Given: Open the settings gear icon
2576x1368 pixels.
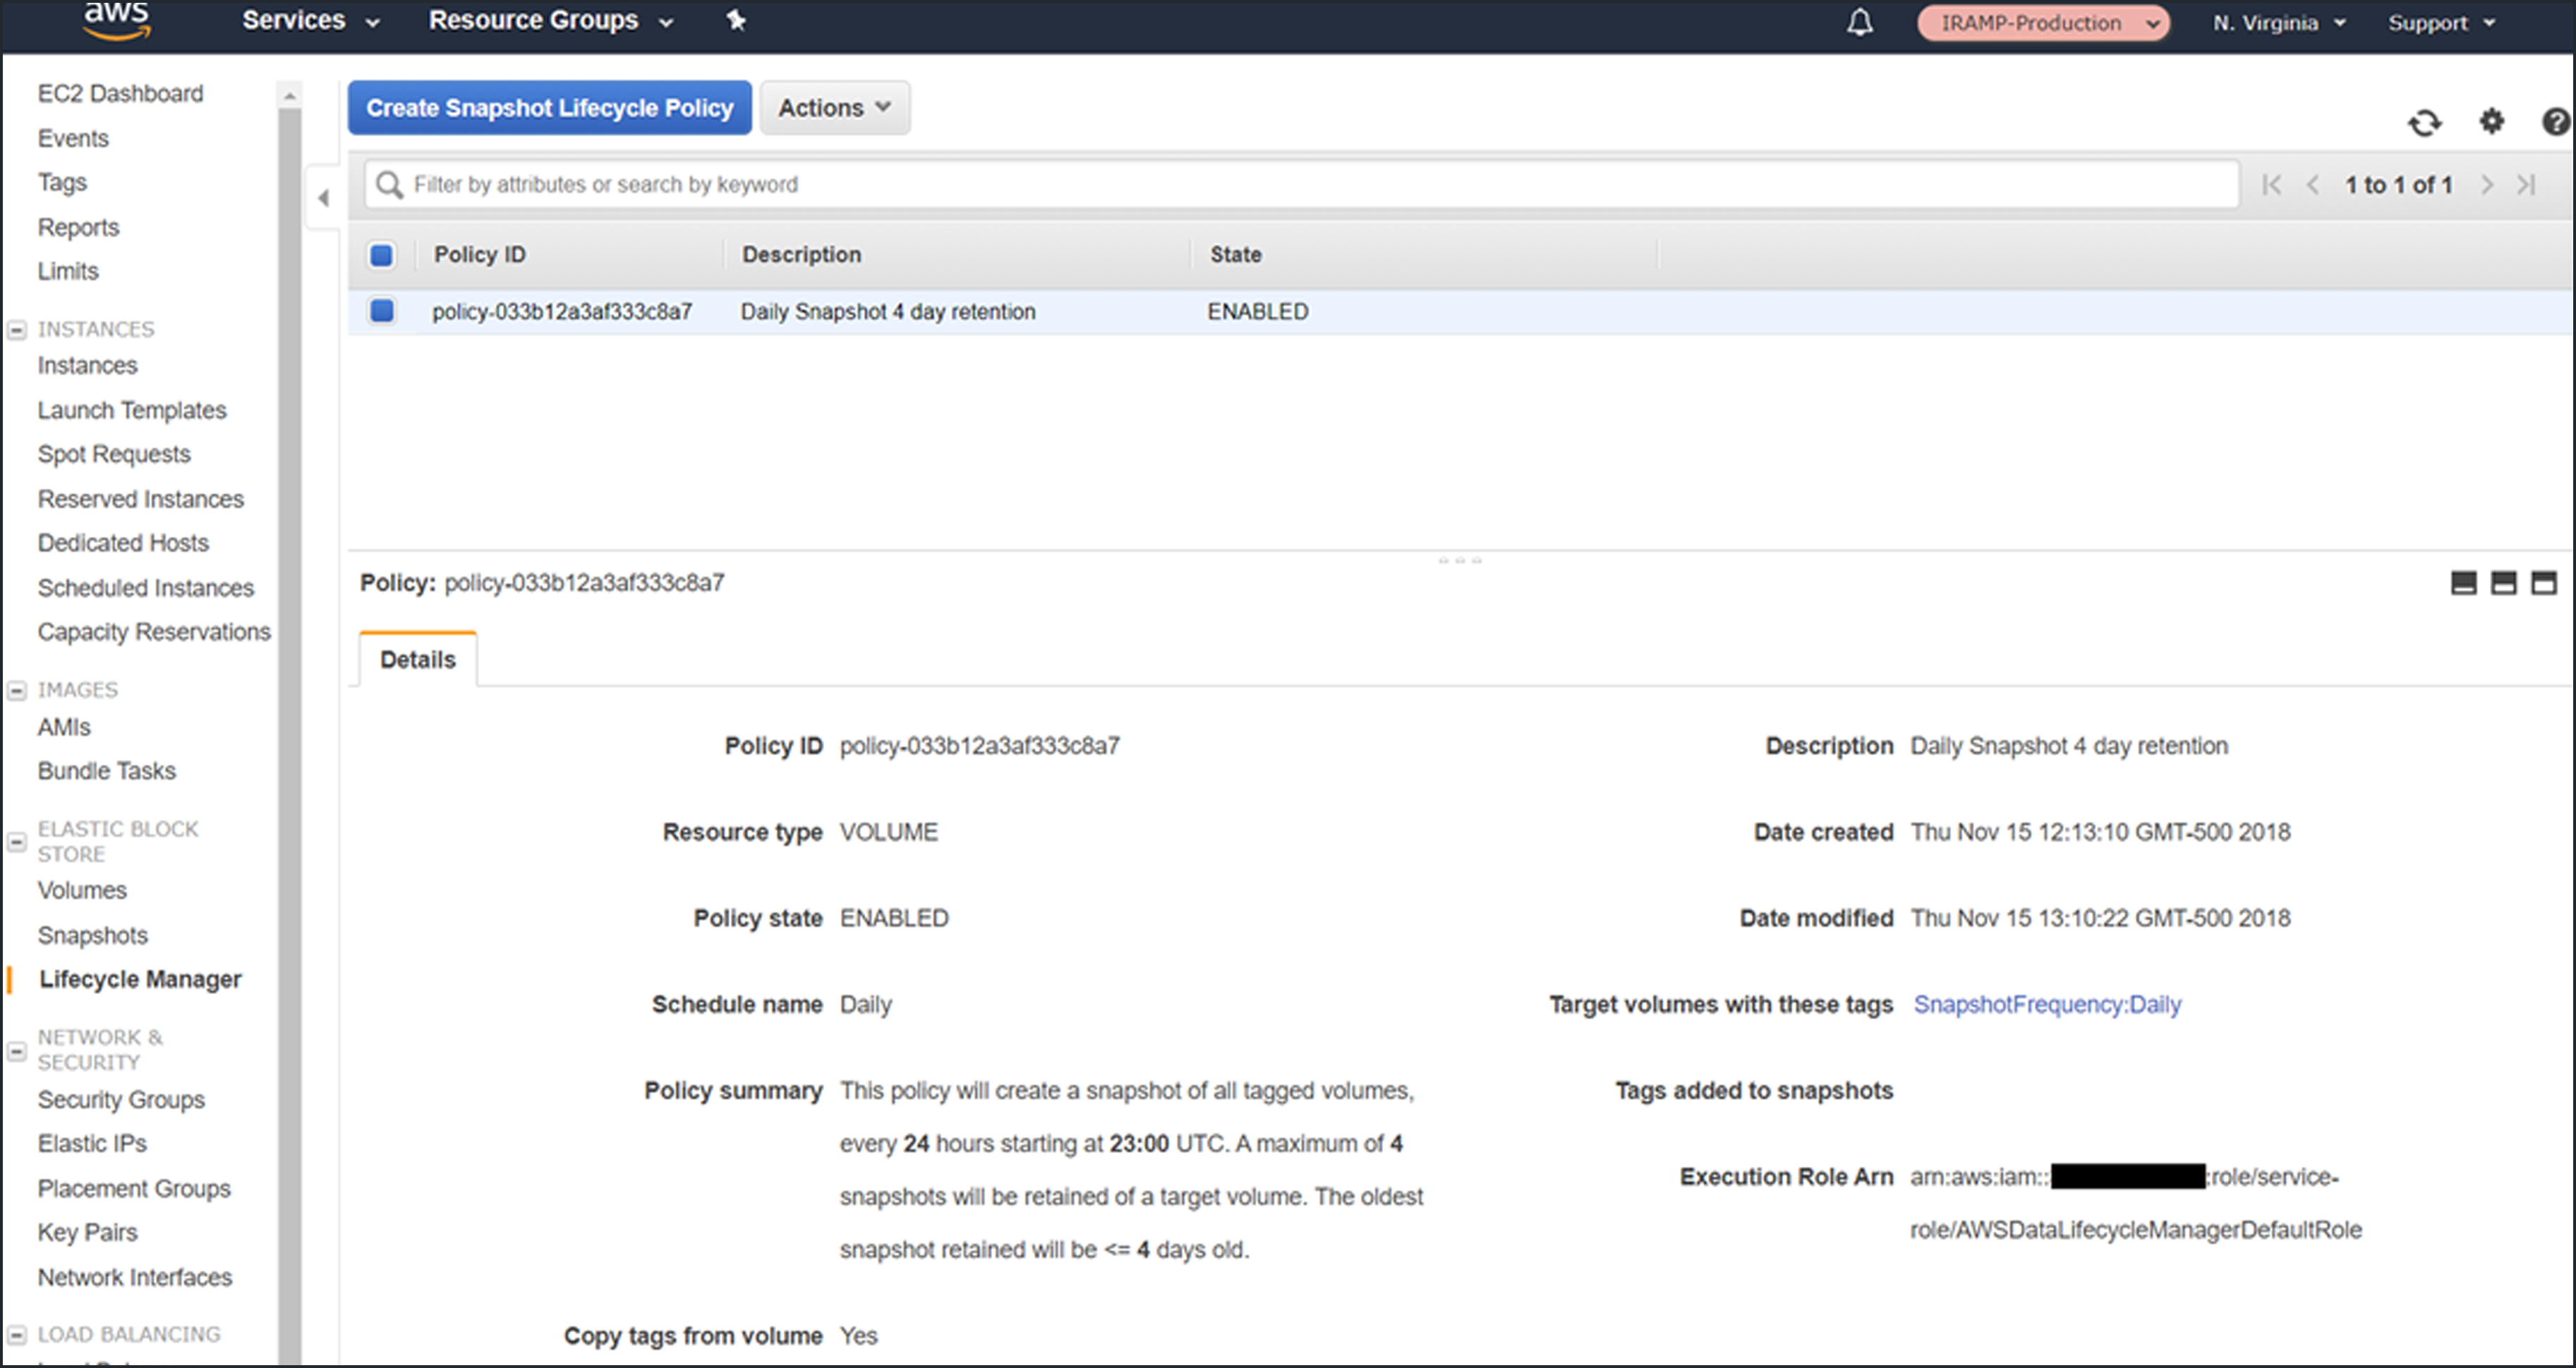Looking at the screenshot, I should pos(2491,122).
